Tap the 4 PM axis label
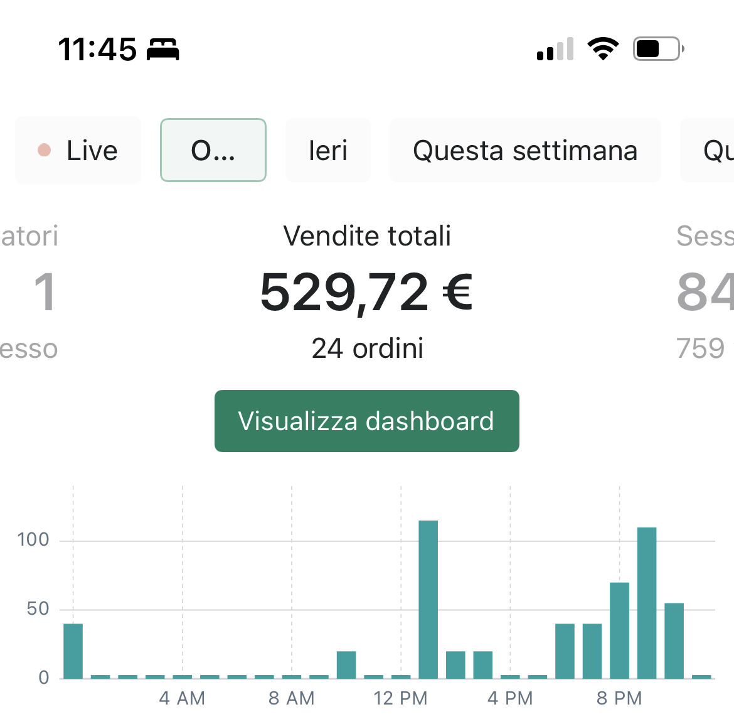 pos(510,698)
